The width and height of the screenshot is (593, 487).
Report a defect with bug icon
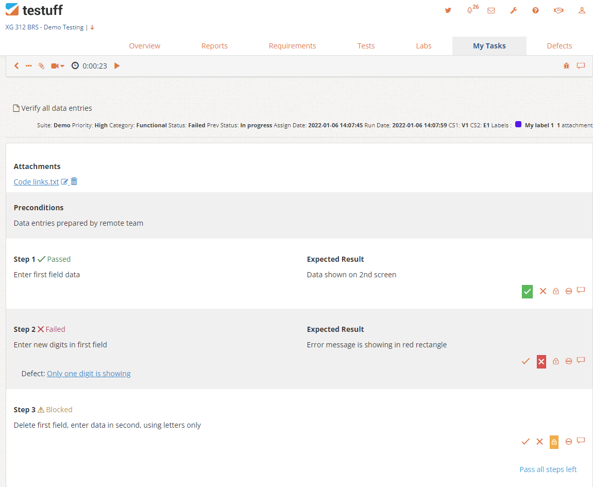click(x=566, y=66)
